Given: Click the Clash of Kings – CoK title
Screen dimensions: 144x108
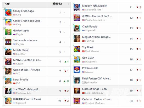Looking at the screenshot, I should pos(95,89).
